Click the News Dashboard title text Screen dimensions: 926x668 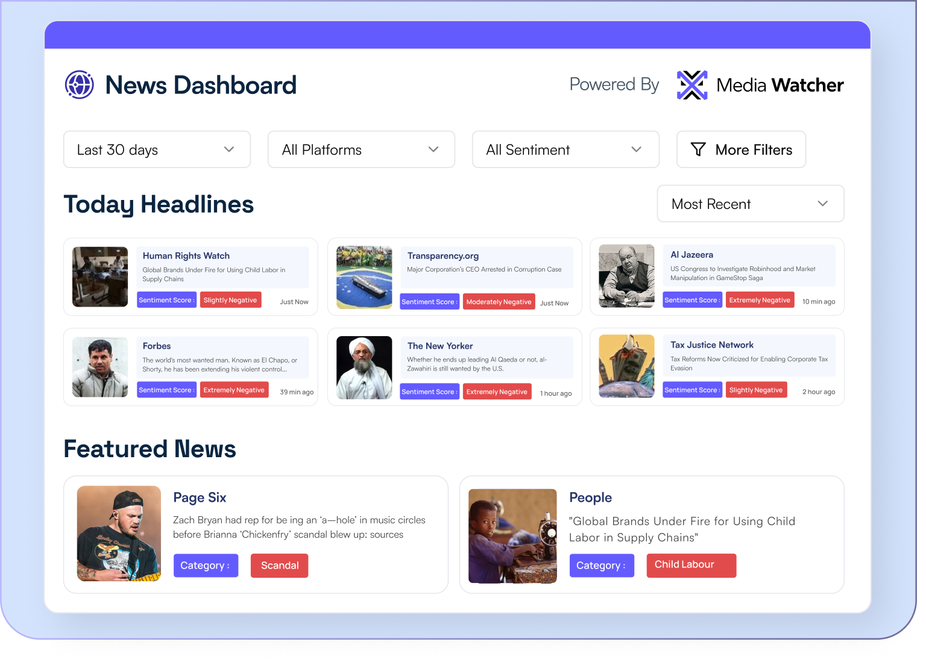click(x=201, y=85)
